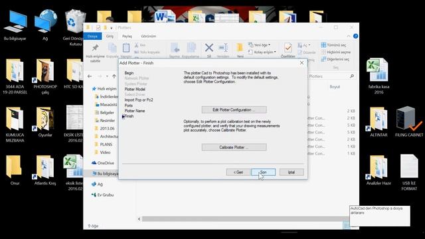The width and height of the screenshot is (425, 239).
Task: Select İndirilenler in navigation pane
Action: click(106, 96)
